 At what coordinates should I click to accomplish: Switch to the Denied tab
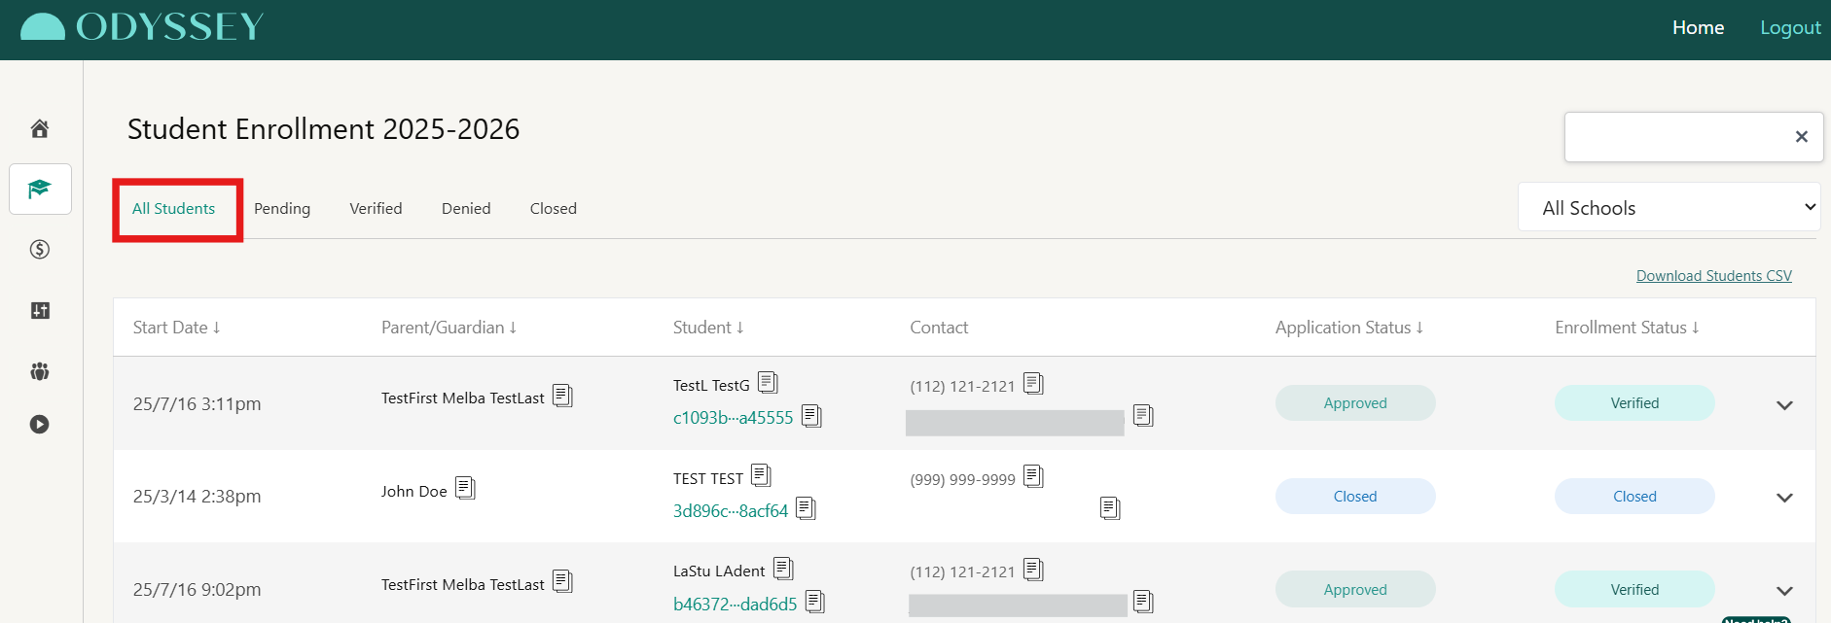tap(466, 208)
